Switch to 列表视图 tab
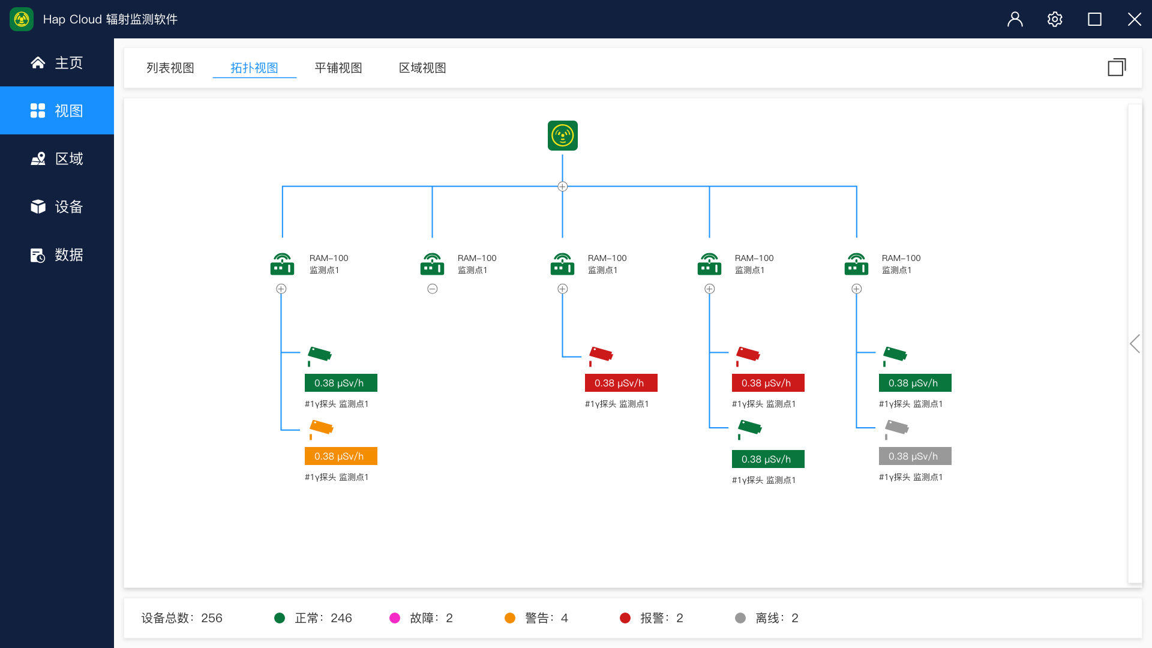1152x648 pixels. click(x=170, y=68)
